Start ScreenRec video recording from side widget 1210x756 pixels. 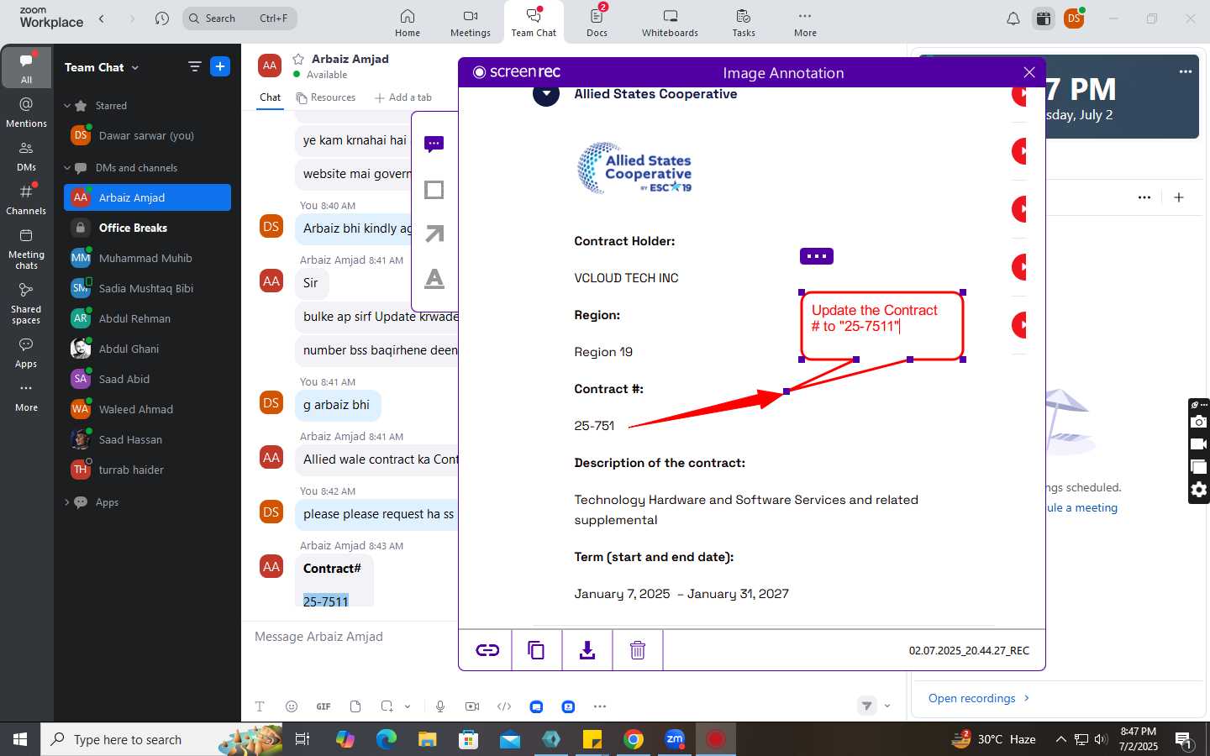pos(1199,444)
